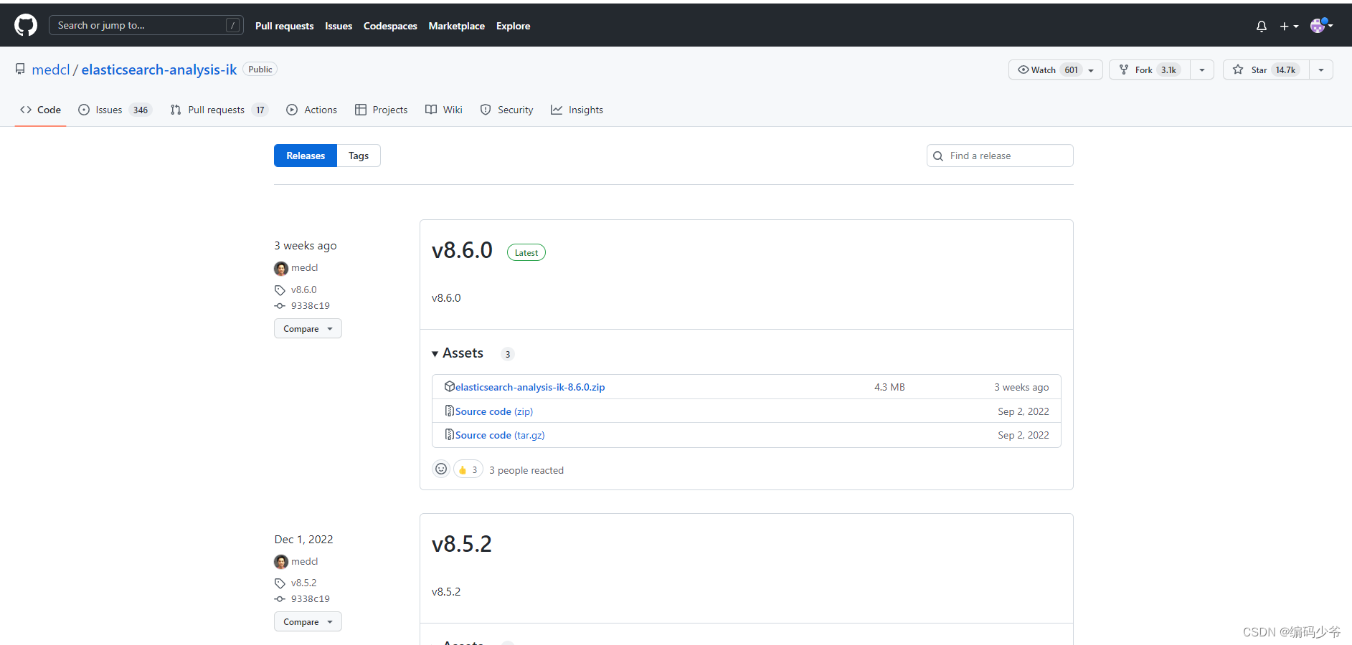
Task: Focus the Find a release field
Action: (1000, 156)
